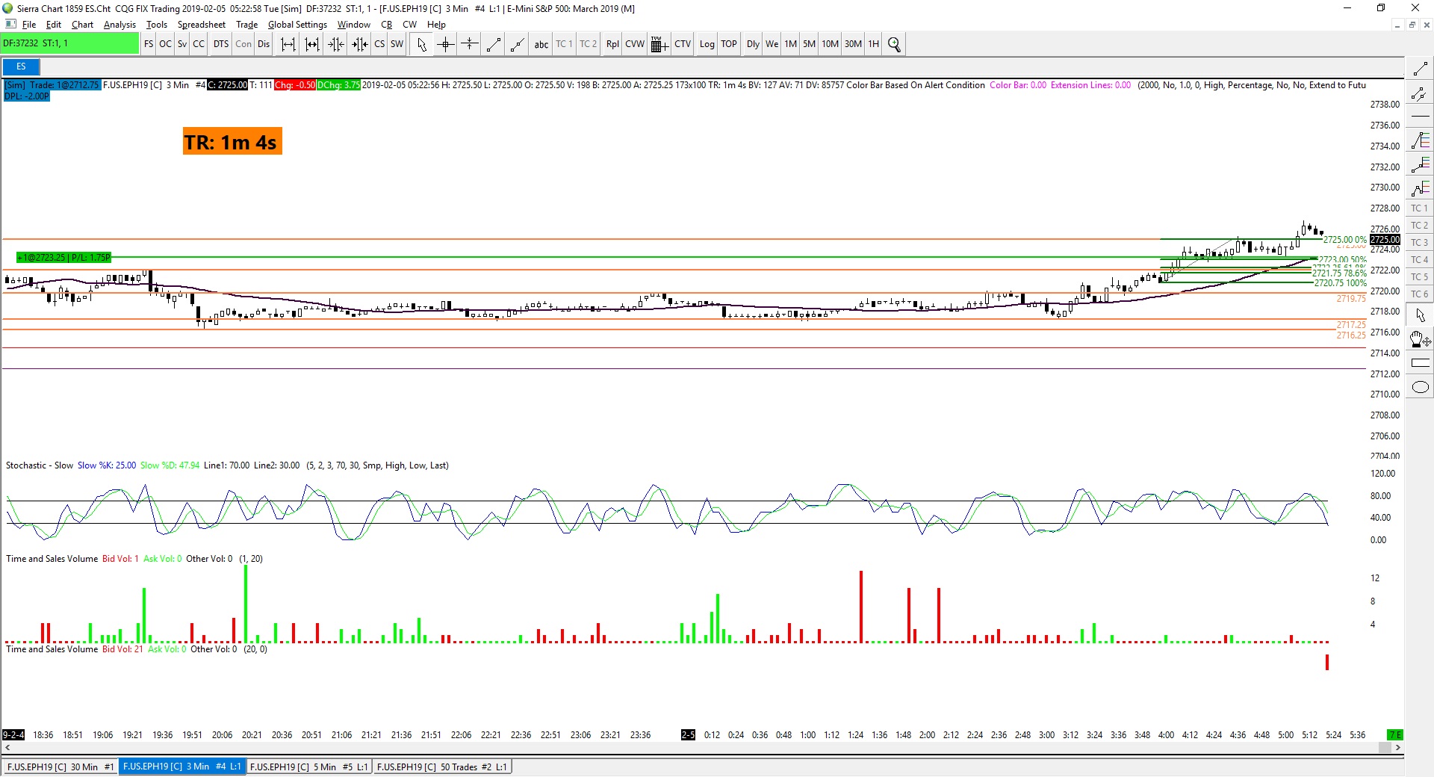The width and height of the screenshot is (1434, 777).
Task: Select the Line drawing tool in right toolbar
Action: pyautogui.click(x=1420, y=69)
